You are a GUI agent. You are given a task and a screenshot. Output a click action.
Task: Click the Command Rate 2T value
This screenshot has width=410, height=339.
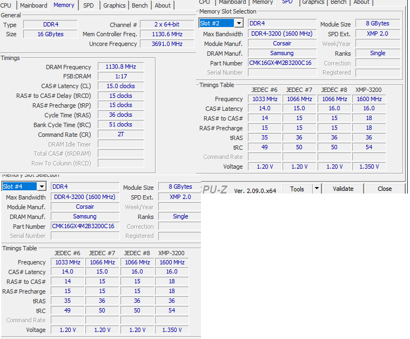pyautogui.click(x=121, y=134)
